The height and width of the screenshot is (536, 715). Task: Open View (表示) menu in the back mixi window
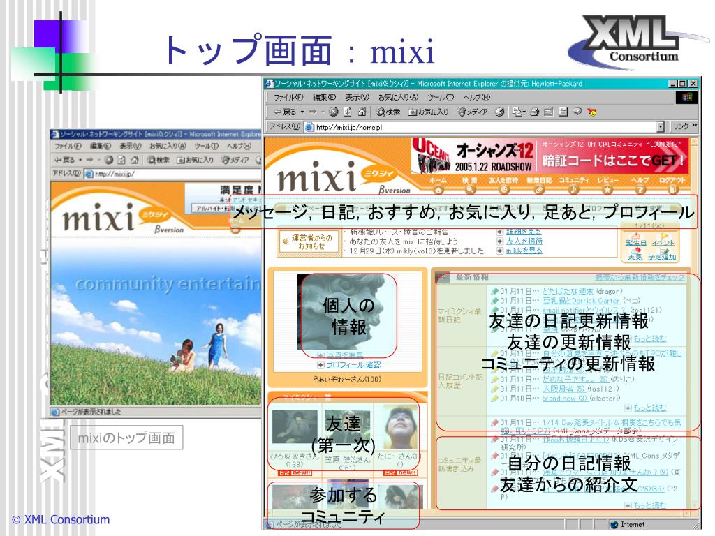pos(131,147)
